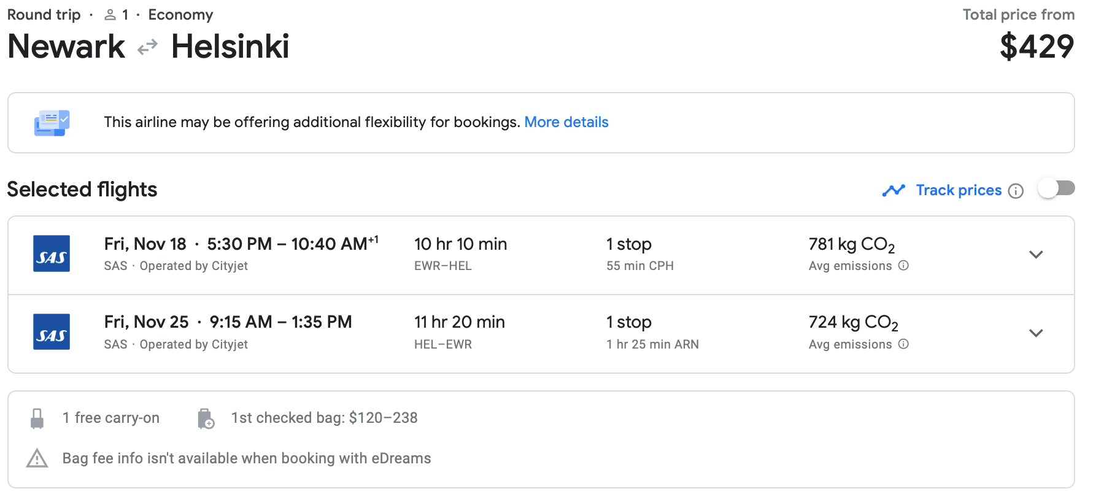Click the Track prices label

click(959, 190)
